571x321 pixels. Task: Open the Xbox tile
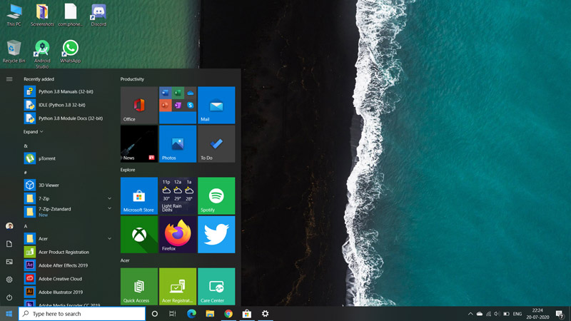[139, 235]
